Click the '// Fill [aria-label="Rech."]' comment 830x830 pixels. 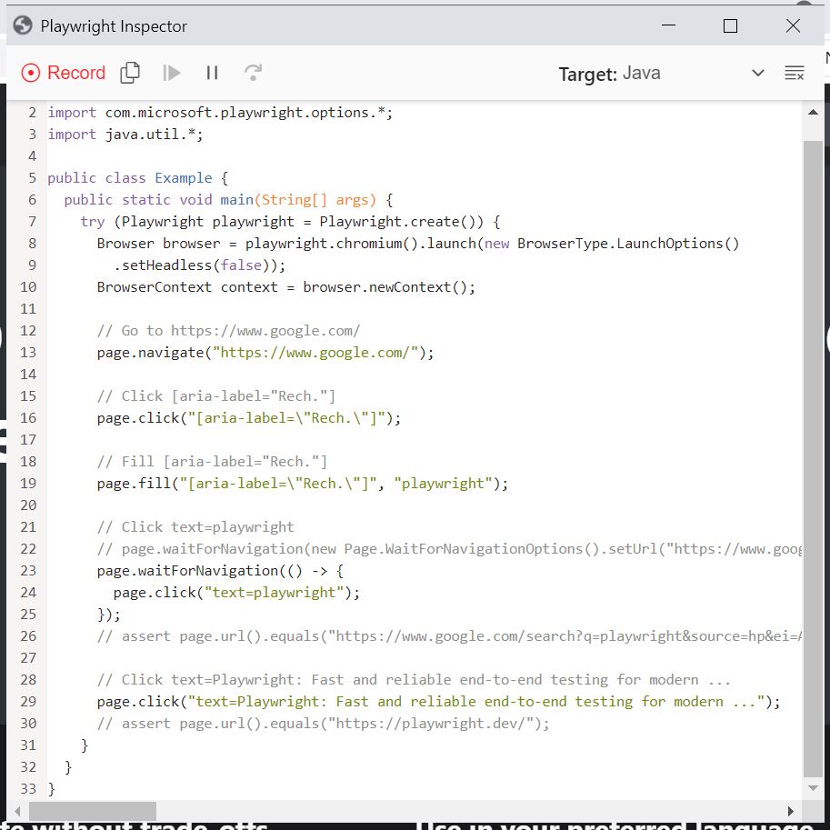[x=212, y=462]
